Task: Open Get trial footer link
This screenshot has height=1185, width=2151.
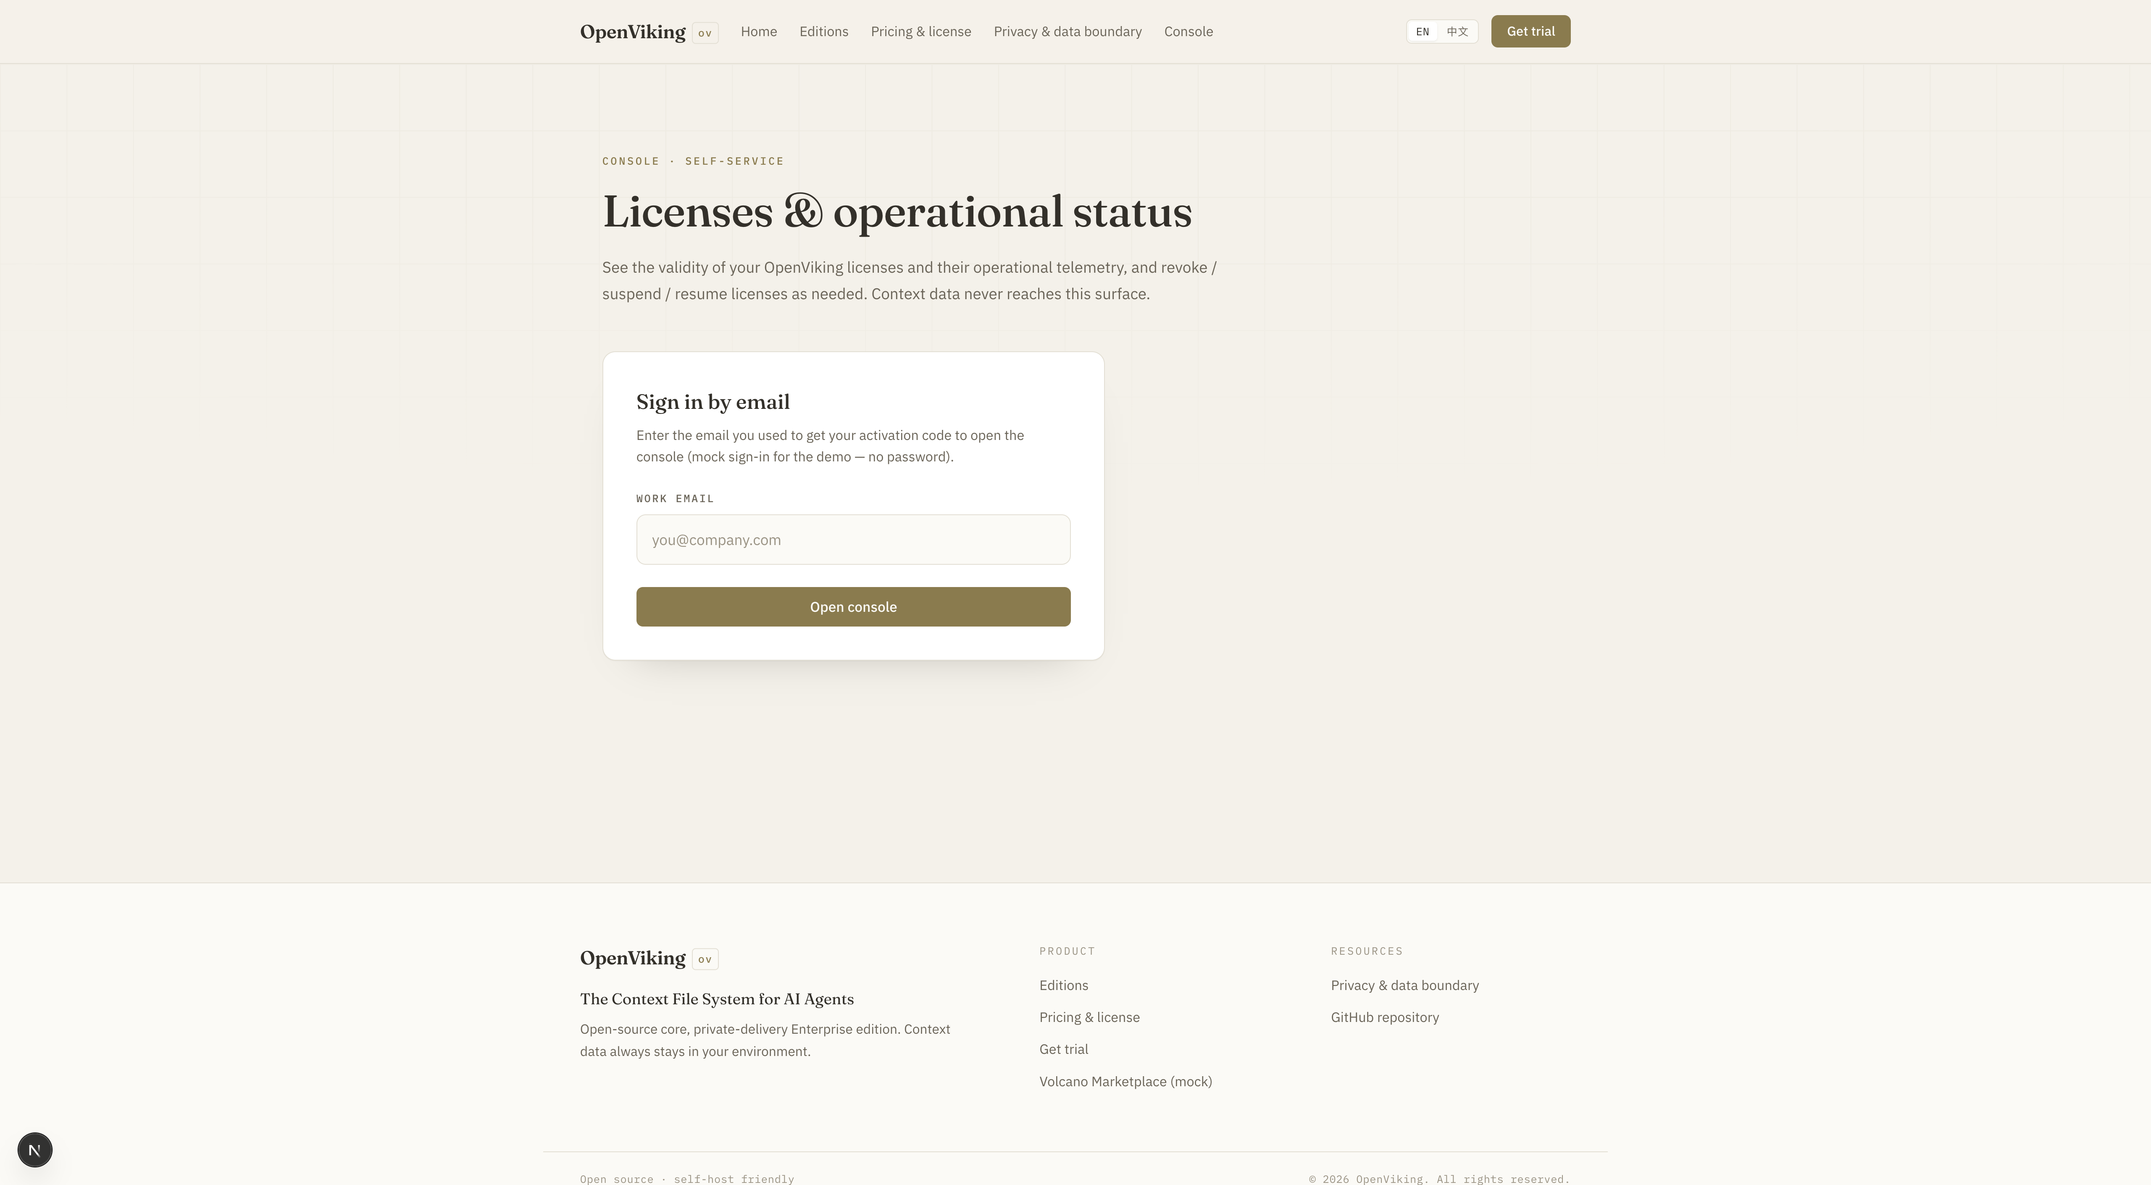Action: pos(1064,1050)
